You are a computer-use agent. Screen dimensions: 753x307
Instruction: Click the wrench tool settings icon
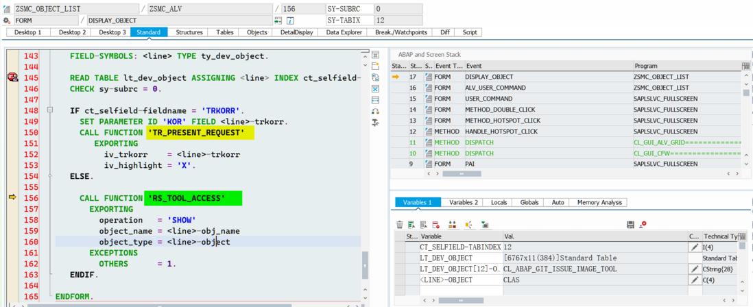376,123
